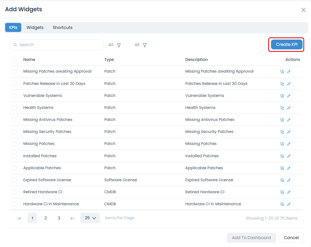Image resolution: width=311 pixels, height=247 pixels.
Task: Click the duplicate icon for Expired Software License
Action: (282, 180)
